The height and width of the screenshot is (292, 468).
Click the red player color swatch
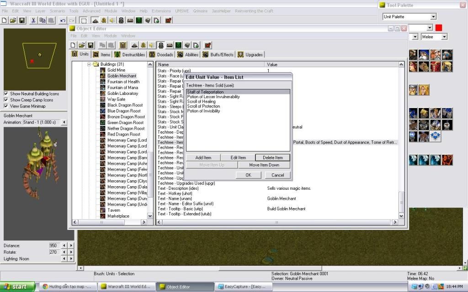click(x=438, y=28)
